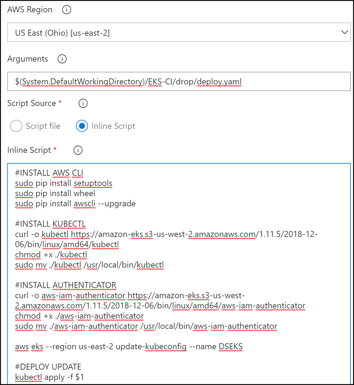The image size is (354, 385).
Task: Click the 'curl -o aws-iam-authenticator' line
Action: (x=160, y=300)
